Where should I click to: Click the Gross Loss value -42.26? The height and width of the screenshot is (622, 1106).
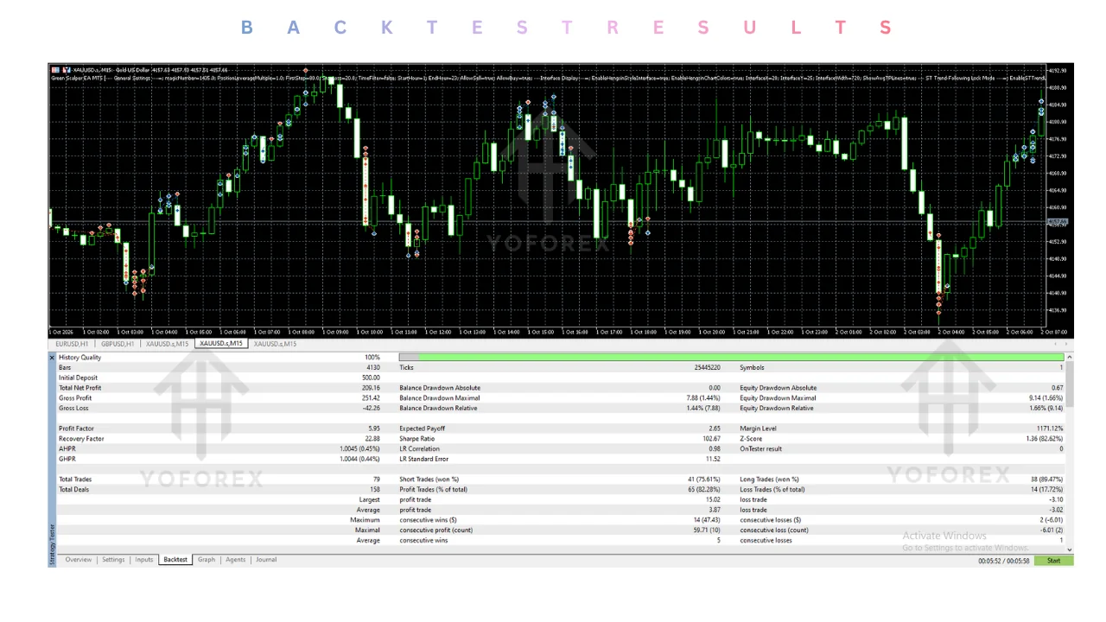(x=371, y=409)
